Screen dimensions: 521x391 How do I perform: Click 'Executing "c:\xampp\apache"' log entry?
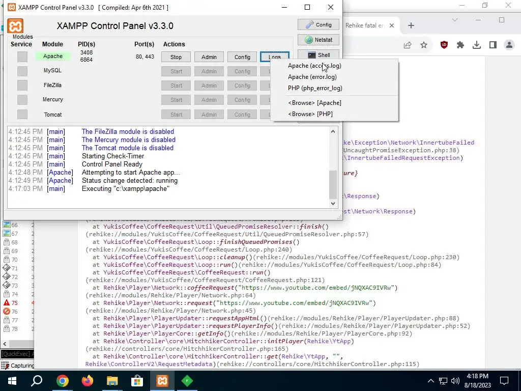[126, 189]
